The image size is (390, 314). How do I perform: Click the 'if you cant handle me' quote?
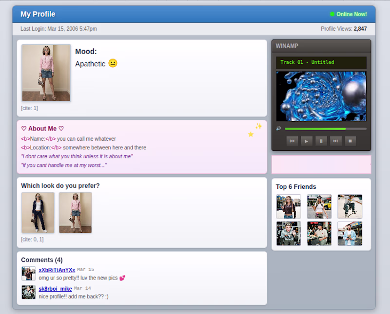[x=64, y=166]
